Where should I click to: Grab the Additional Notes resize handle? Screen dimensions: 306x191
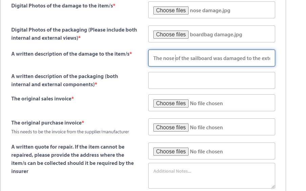(273, 186)
